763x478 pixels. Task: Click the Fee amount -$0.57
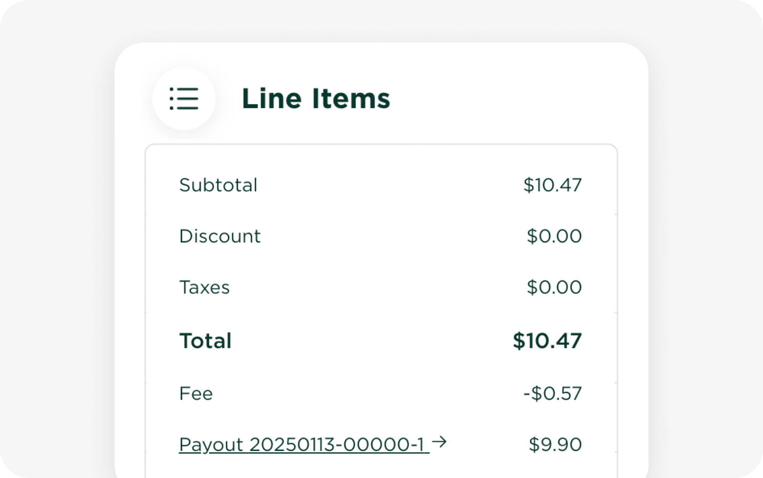point(552,394)
